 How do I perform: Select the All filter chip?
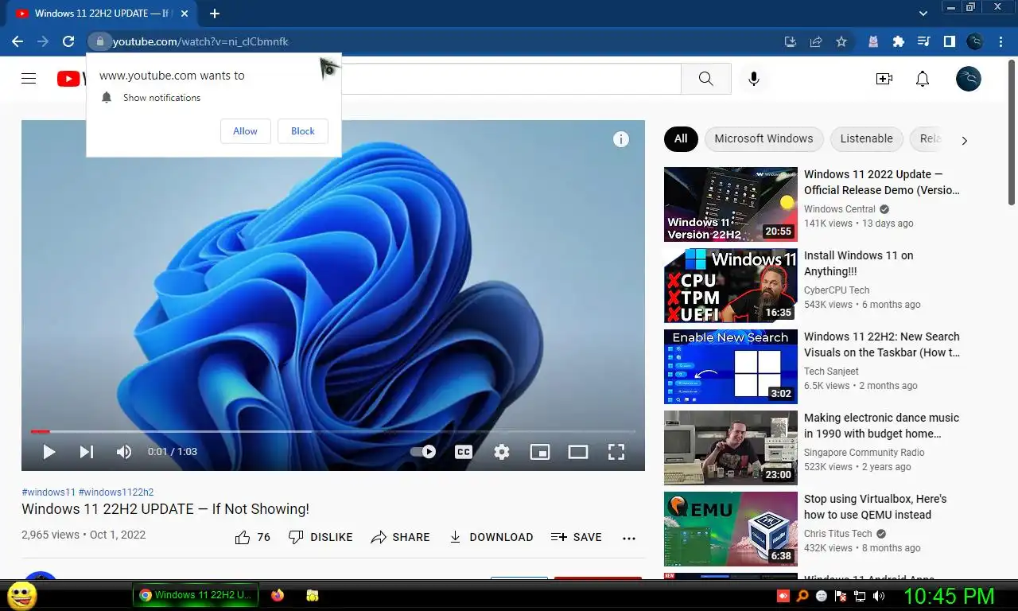[x=681, y=138]
